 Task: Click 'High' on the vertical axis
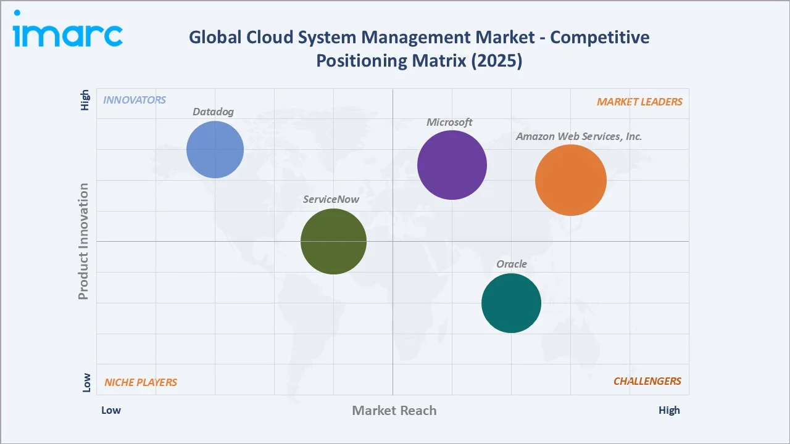pyautogui.click(x=85, y=100)
